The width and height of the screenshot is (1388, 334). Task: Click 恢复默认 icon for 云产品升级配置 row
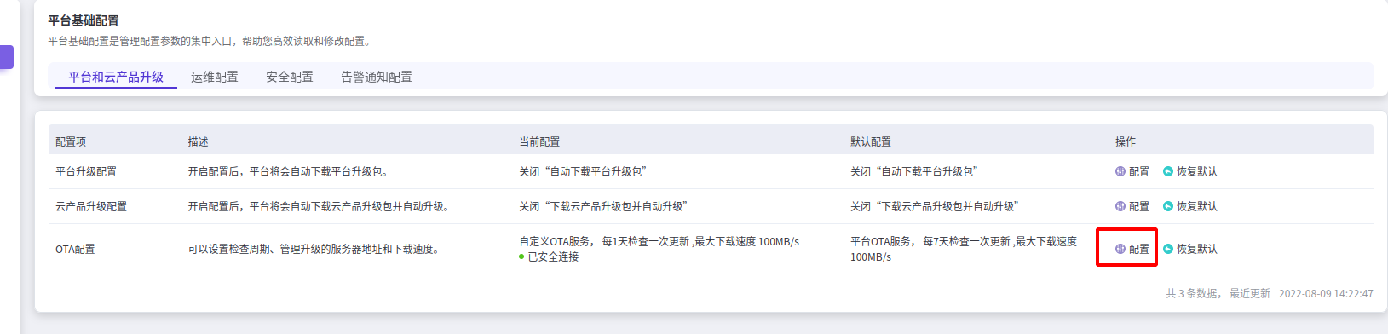pos(1168,206)
